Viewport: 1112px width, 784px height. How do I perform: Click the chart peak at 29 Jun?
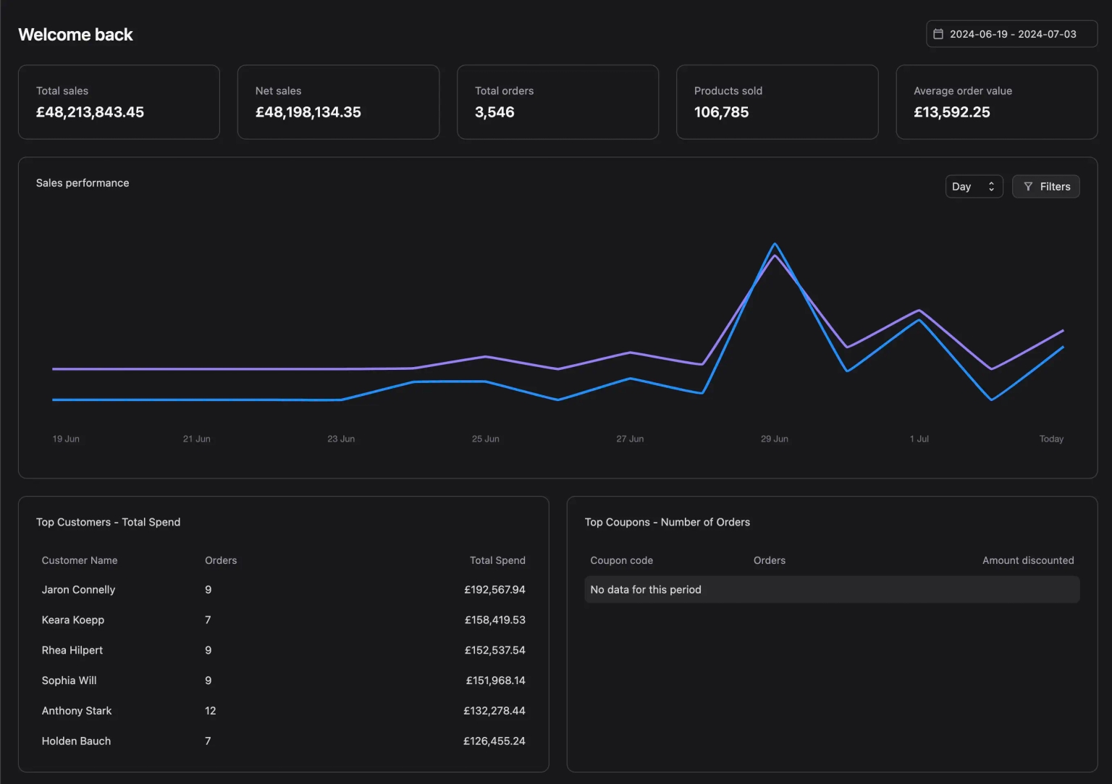point(775,244)
